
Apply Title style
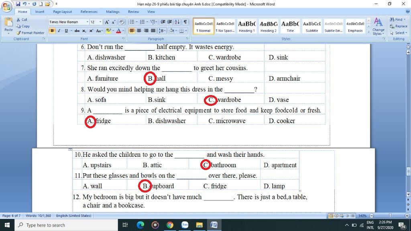click(290, 26)
